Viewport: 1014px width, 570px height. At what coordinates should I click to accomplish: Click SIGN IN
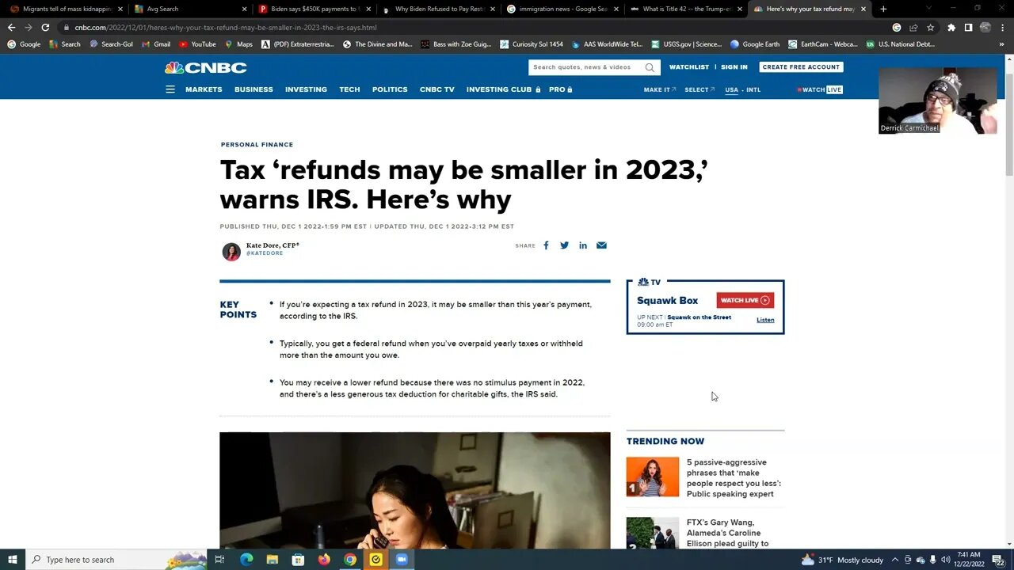coord(734,67)
